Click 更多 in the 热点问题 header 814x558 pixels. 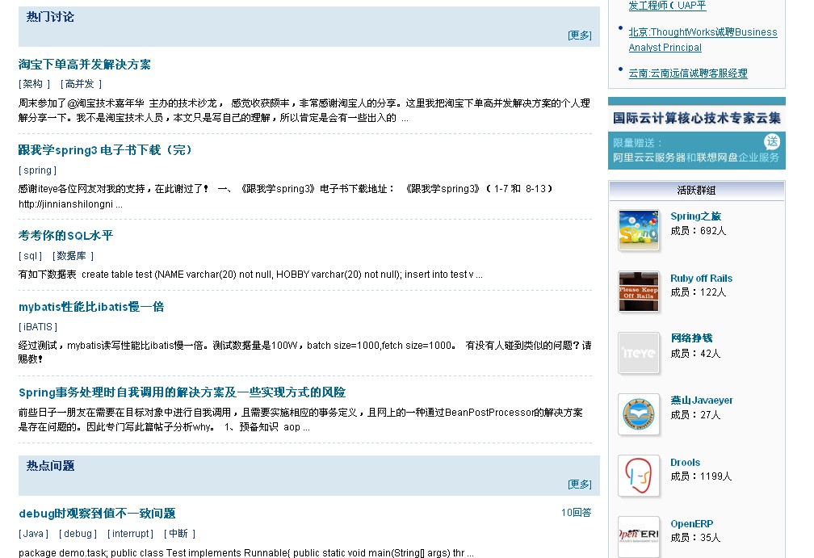tap(579, 485)
